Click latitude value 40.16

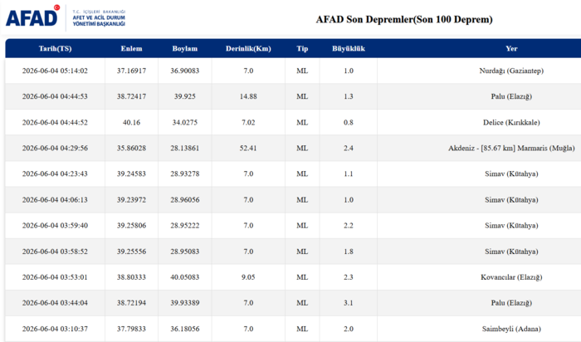point(131,122)
